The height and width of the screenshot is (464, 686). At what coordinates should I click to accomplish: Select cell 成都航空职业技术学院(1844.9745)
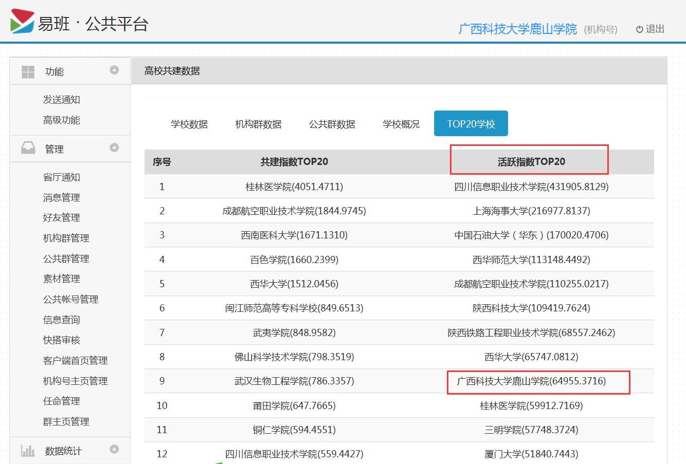(294, 211)
